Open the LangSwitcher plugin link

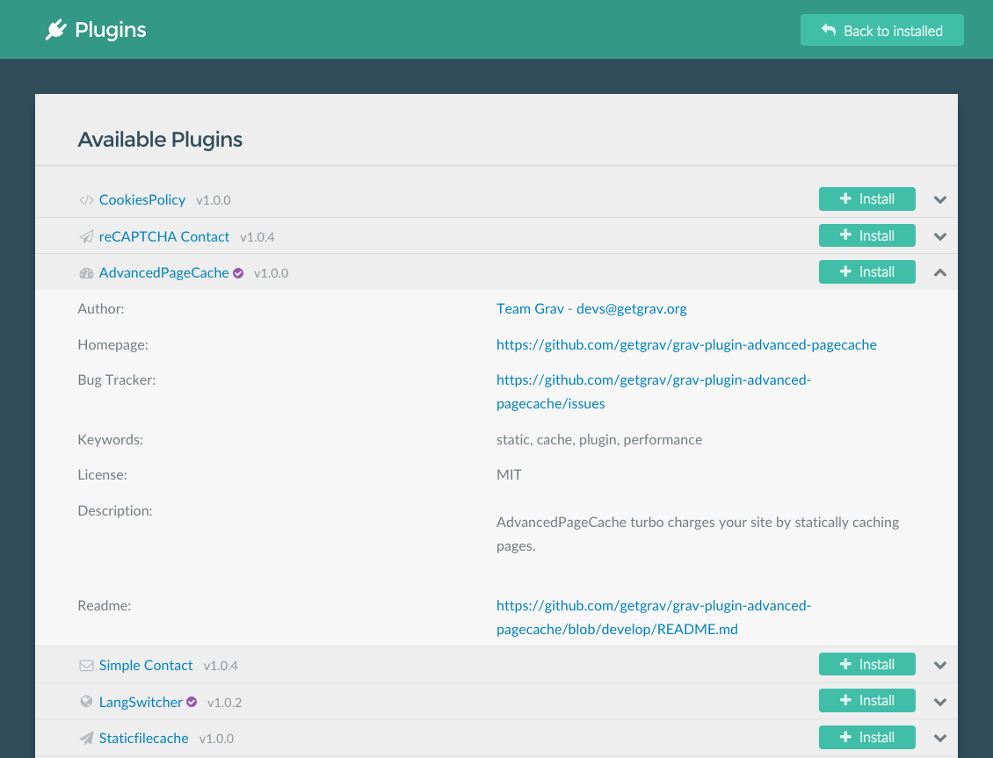[x=141, y=703]
